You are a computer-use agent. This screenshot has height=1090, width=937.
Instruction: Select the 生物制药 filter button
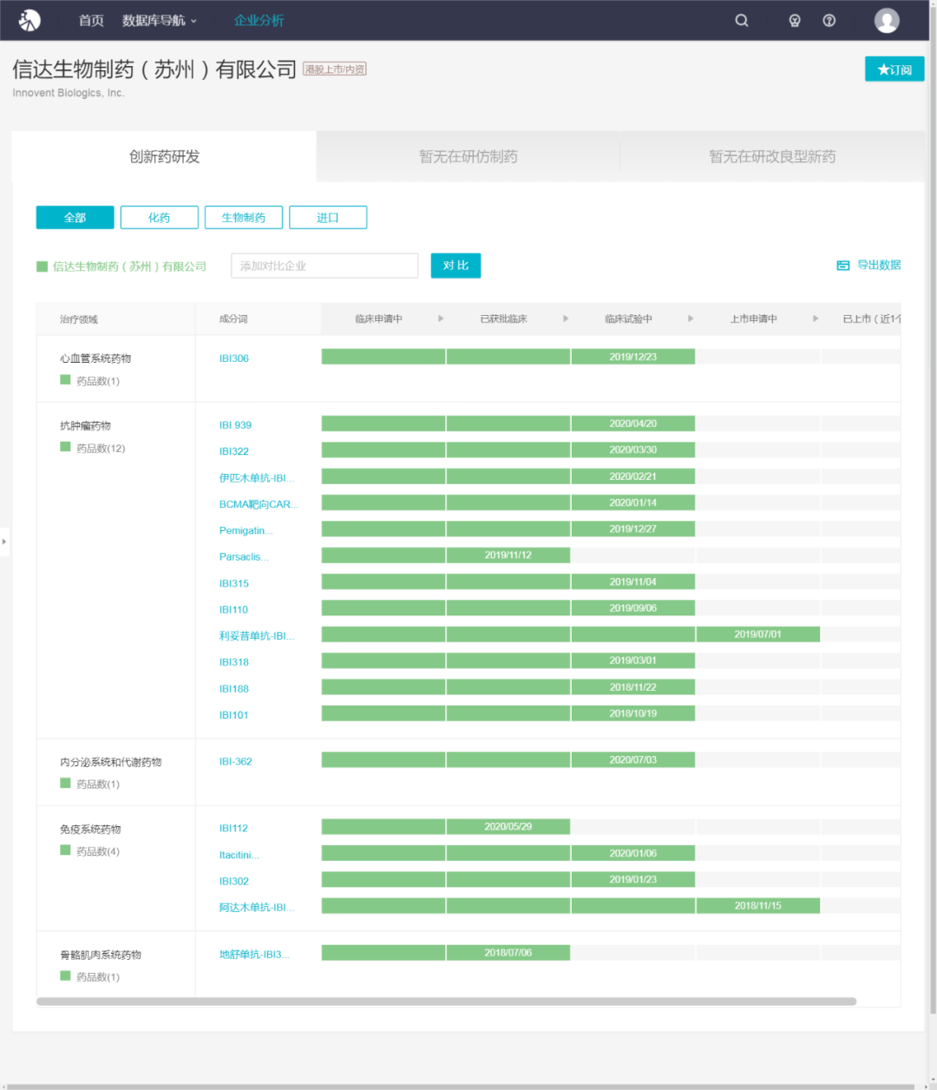[x=244, y=218]
